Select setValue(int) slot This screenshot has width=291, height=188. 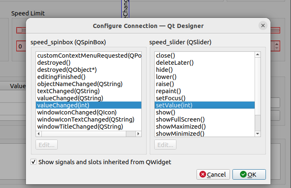pyautogui.click(x=205, y=105)
